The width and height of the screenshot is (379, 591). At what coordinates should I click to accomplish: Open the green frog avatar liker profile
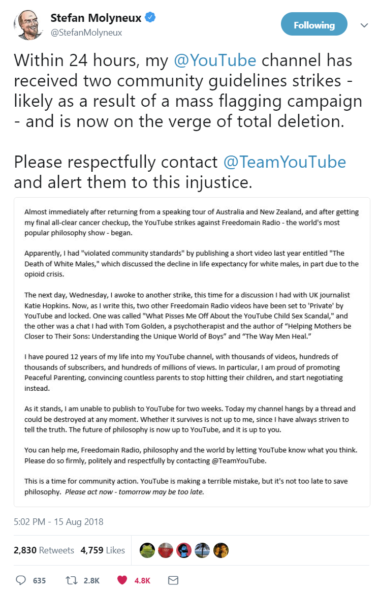[x=147, y=550]
